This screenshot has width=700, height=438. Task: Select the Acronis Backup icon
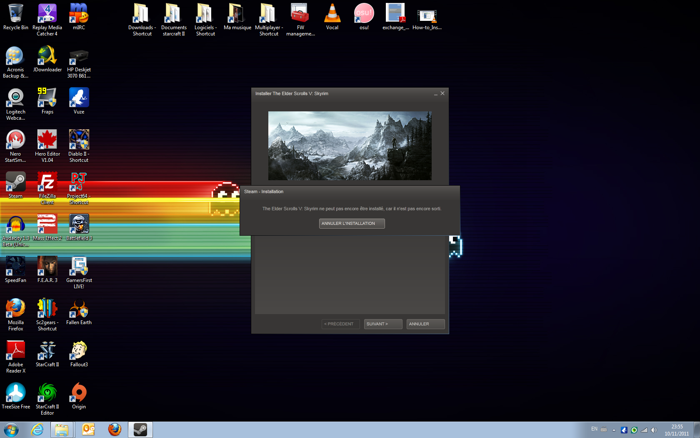click(x=16, y=63)
